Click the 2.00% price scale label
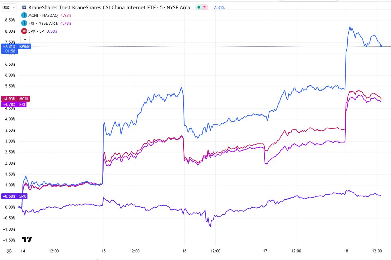The width and height of the screenshot is (391, 260). click(10, 163)
